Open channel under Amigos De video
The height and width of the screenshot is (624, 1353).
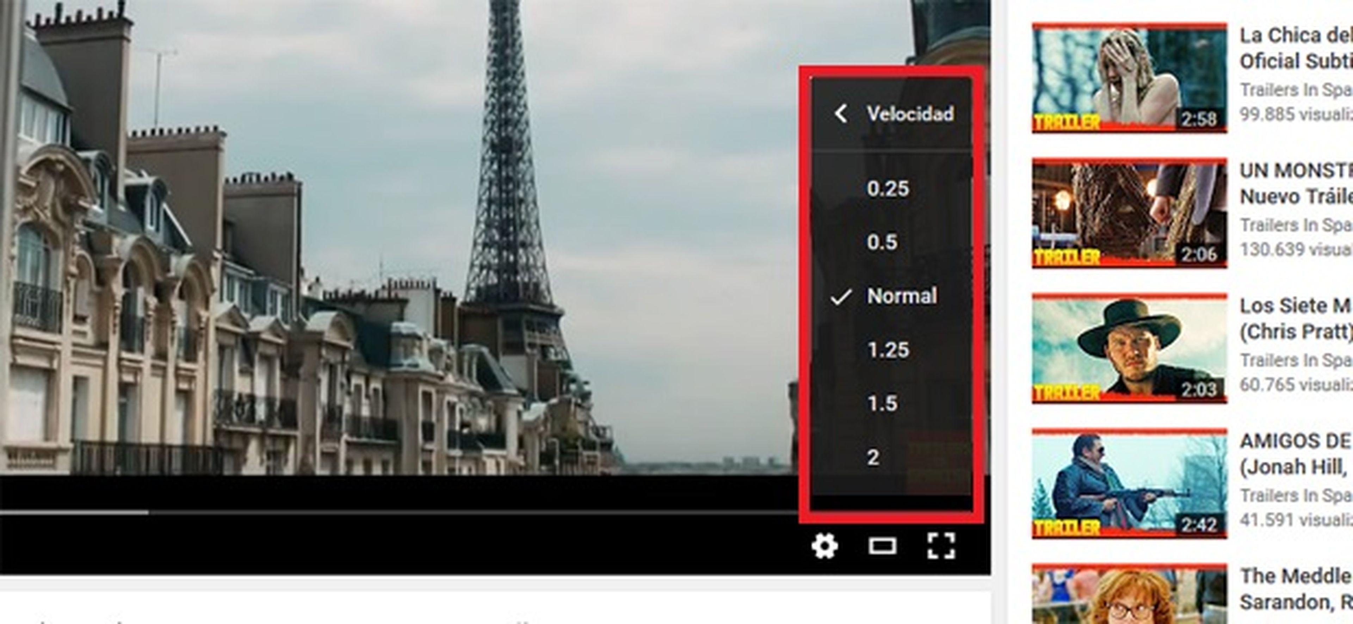(1296, 495)
